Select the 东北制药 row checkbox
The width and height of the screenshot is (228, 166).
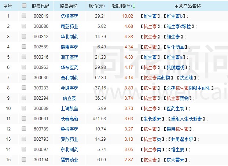coord(24,149)
